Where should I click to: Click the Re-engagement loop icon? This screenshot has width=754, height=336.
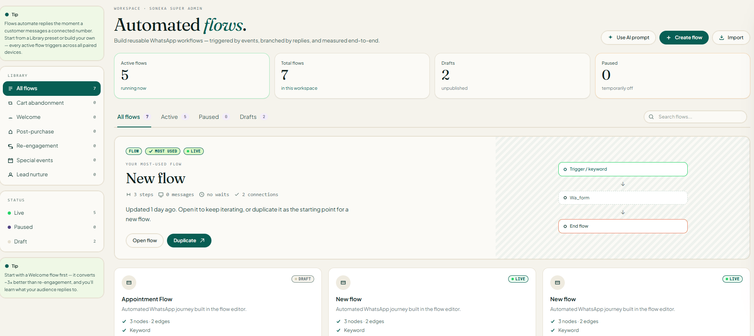[11, 146]
